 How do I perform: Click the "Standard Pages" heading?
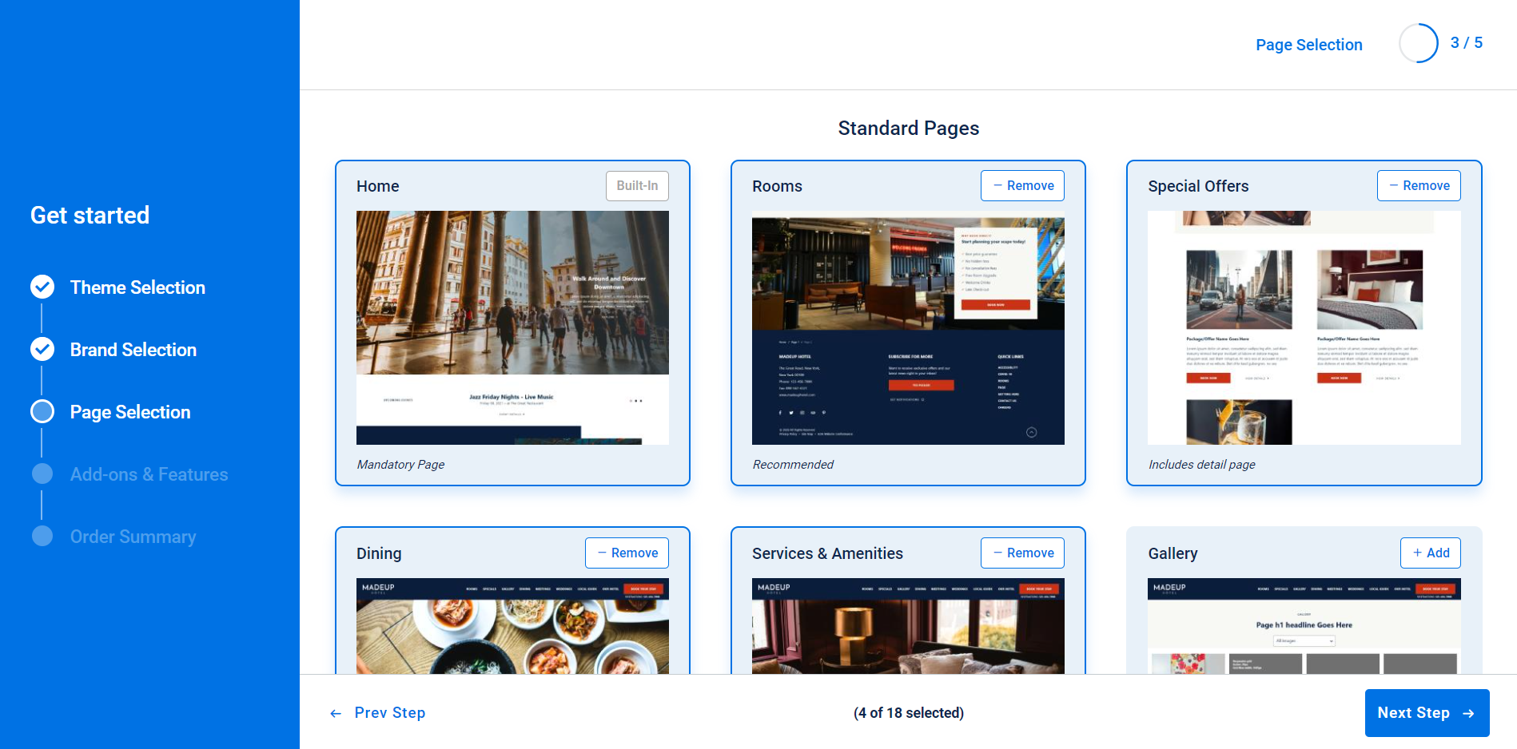click(x=909, y=128)
